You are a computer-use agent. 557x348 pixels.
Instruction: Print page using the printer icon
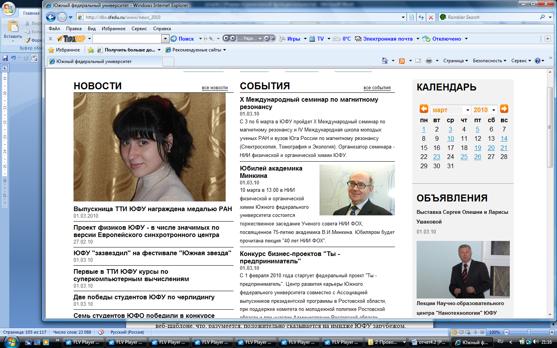(x=429, y=61)
